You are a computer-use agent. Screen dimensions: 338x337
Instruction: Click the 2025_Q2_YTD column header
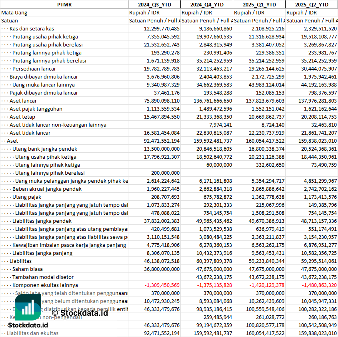click(312, 4)
